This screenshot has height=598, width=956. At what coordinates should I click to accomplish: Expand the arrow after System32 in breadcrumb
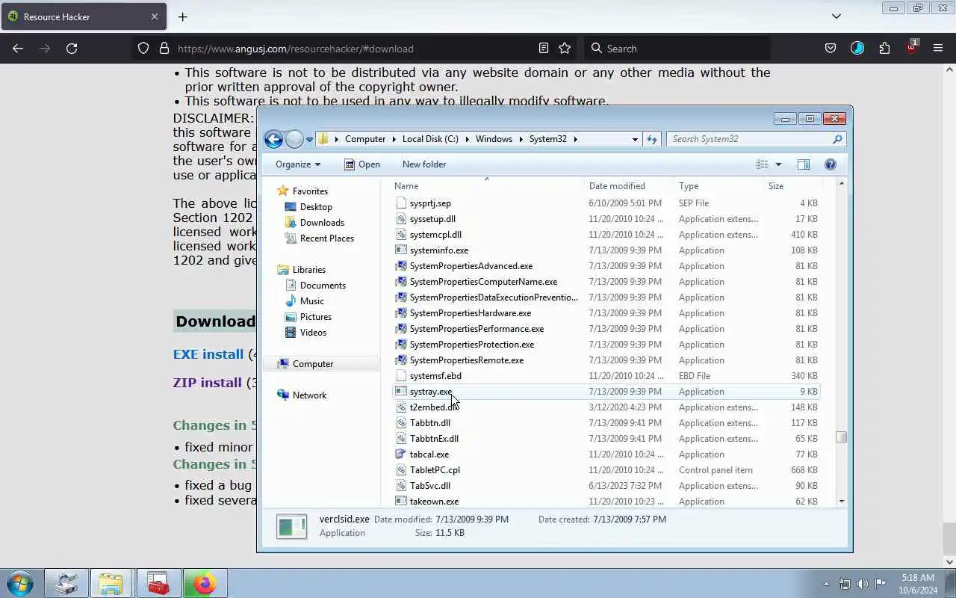[x=576, y=139]
